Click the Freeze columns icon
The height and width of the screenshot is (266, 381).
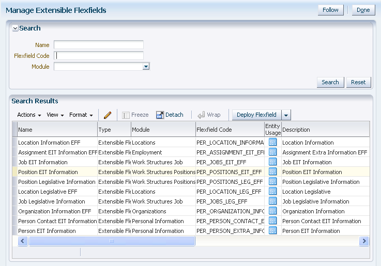(x=126, y=115)
